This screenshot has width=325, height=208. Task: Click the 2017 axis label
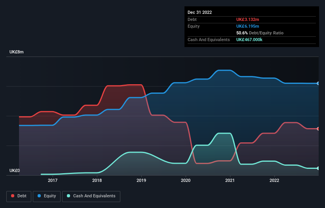coord(53,180)
